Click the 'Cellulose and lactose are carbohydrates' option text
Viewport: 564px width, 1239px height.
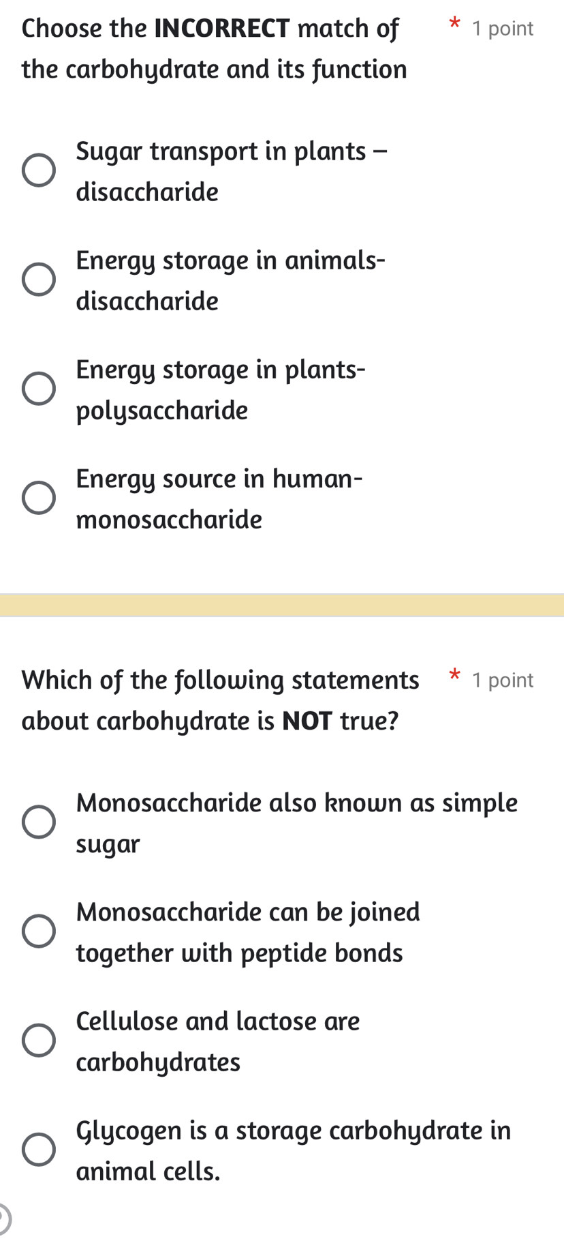218,1041
